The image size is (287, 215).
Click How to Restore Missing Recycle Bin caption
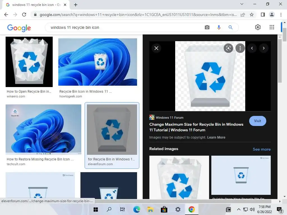coord(40,159)
